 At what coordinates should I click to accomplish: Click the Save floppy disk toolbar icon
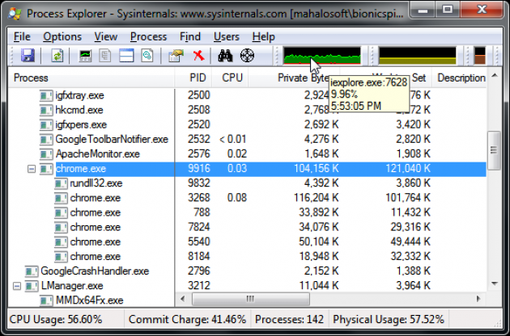click(28, 56)
